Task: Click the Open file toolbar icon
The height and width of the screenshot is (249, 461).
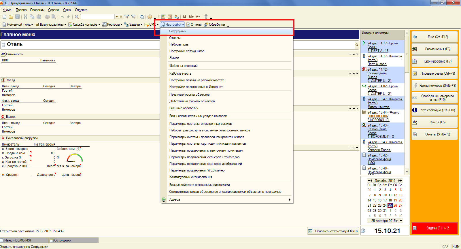Action: click(x=11, y=17)
